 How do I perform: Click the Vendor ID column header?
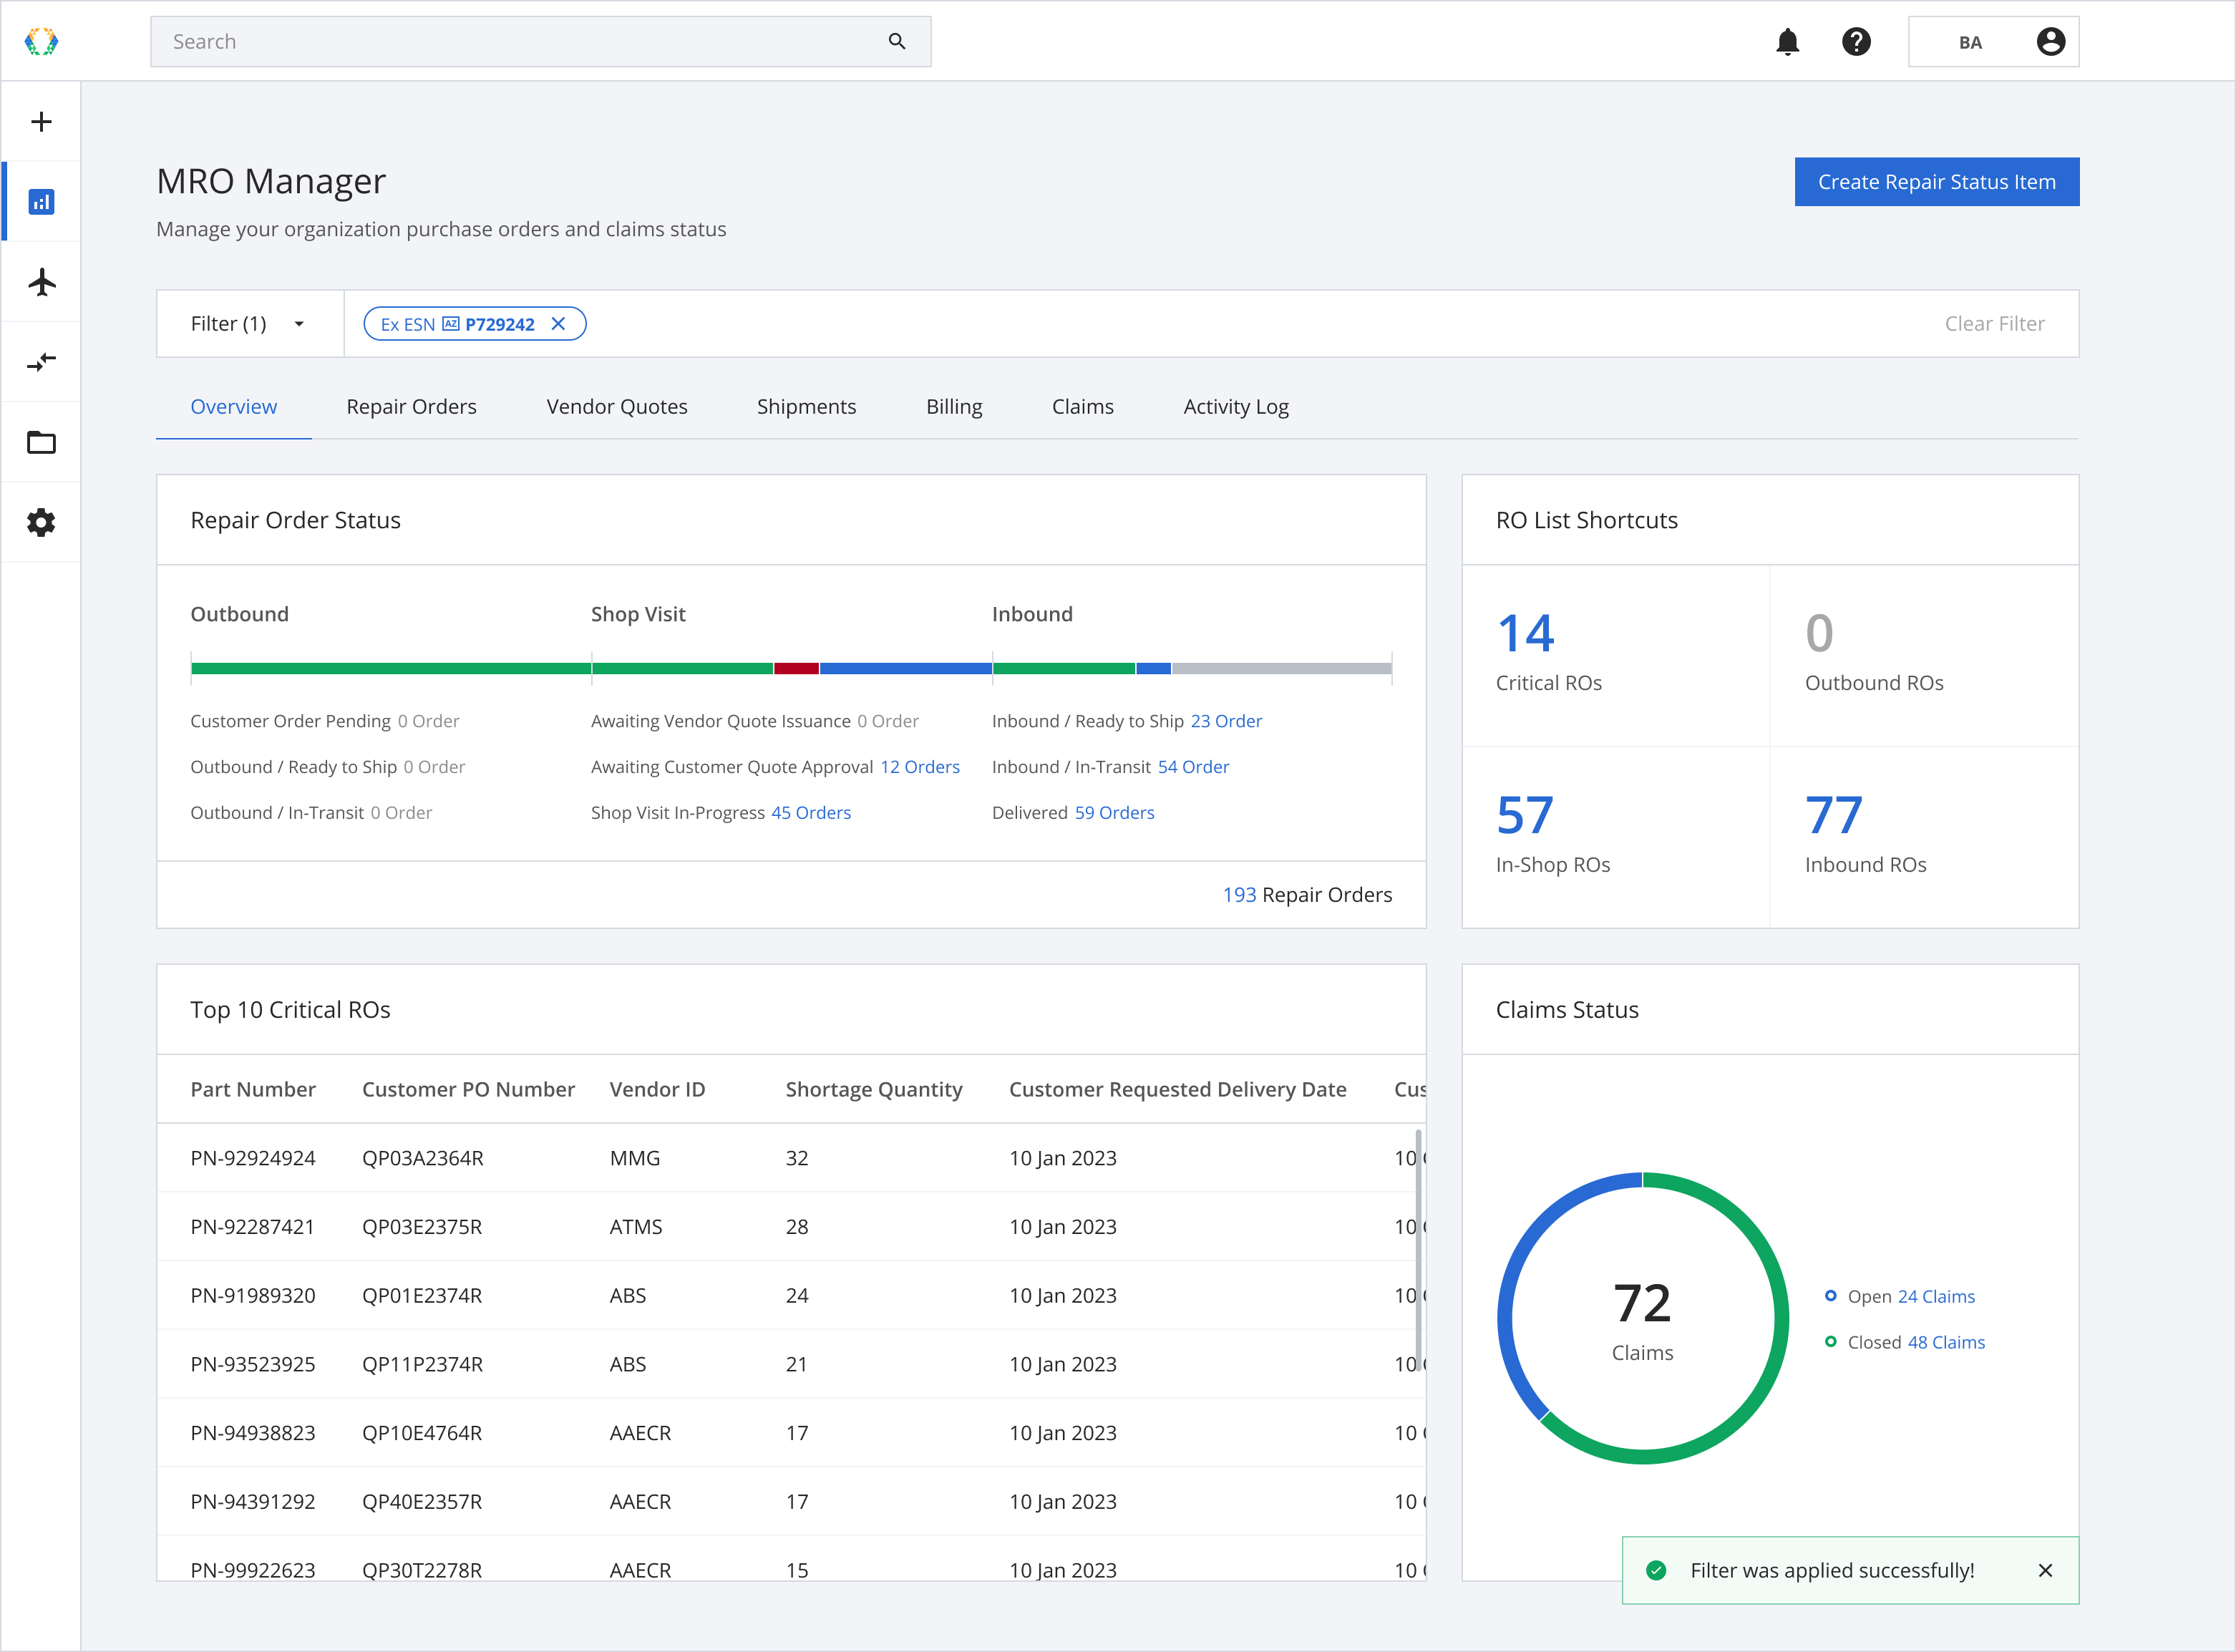pos(657,1090)
